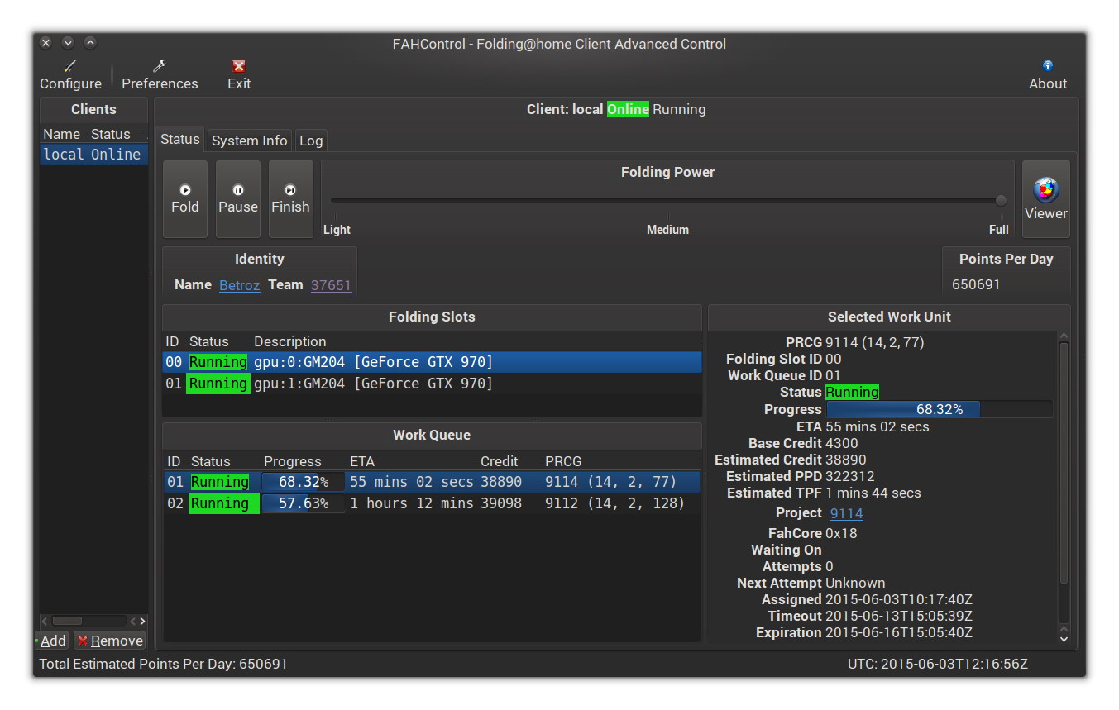Click the clients list right scroll arrow
Image resolution: width=1119 pixels, height=710 pixels.
click(x=142, y=621)
